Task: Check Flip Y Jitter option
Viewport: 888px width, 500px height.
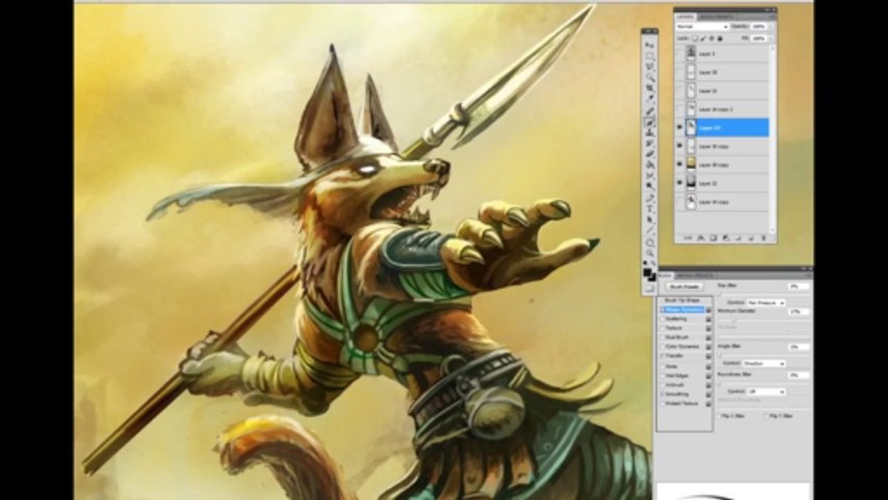Action: (766, 416)
